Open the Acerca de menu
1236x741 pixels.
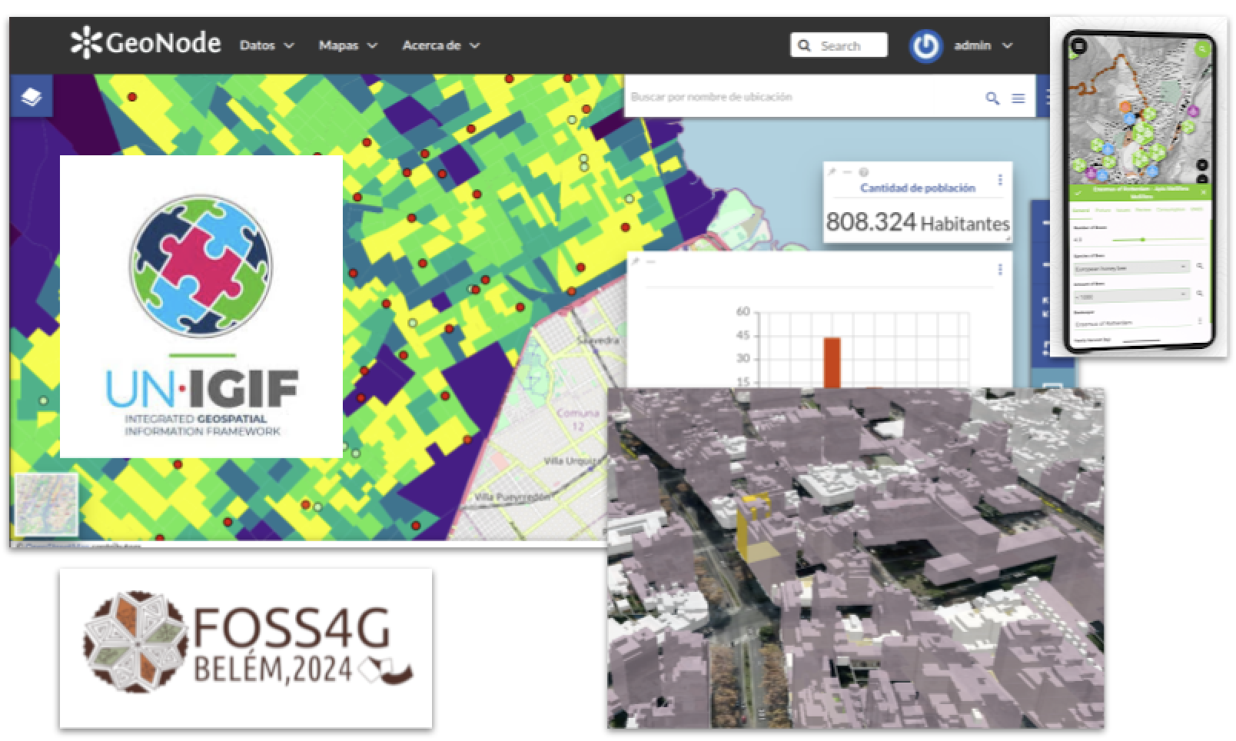pos(440,46)
